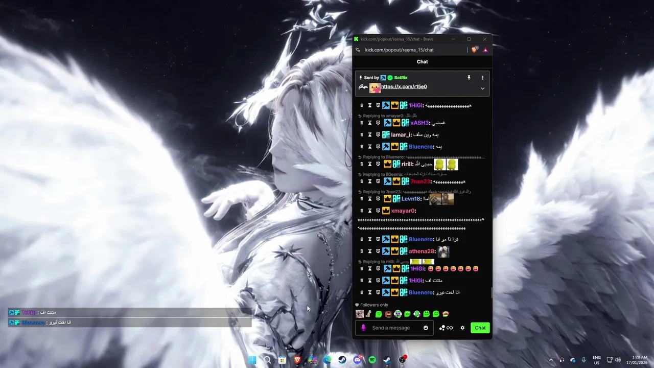654x368 pixels.
Task: Click Levn18's username
Action: (x=411, y=199)
